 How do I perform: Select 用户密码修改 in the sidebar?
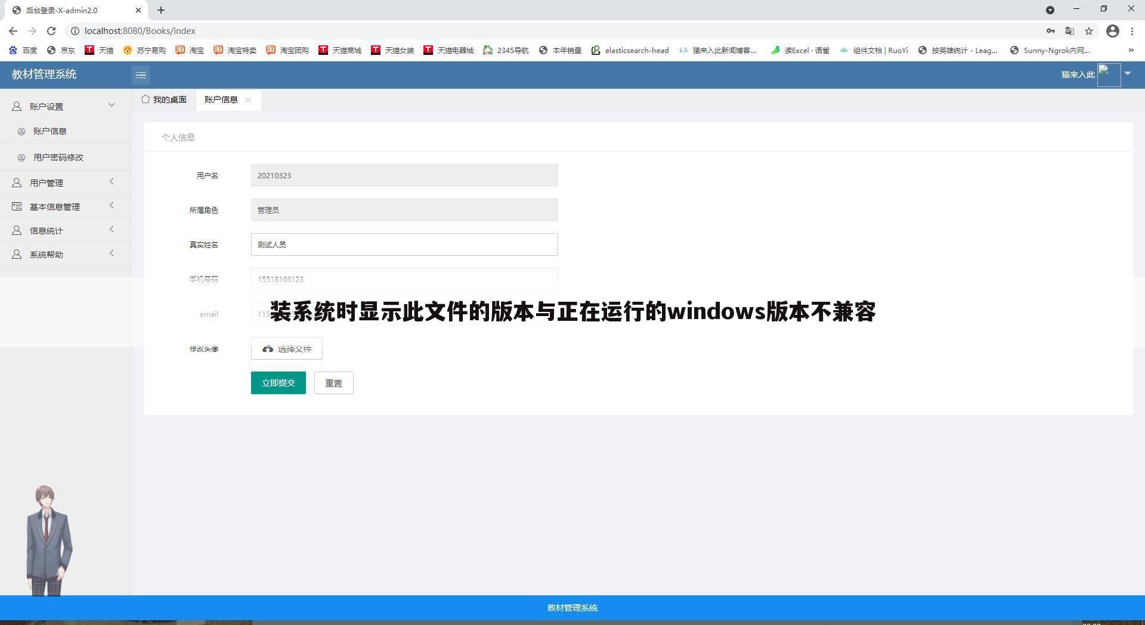click(x=58, y=157)
